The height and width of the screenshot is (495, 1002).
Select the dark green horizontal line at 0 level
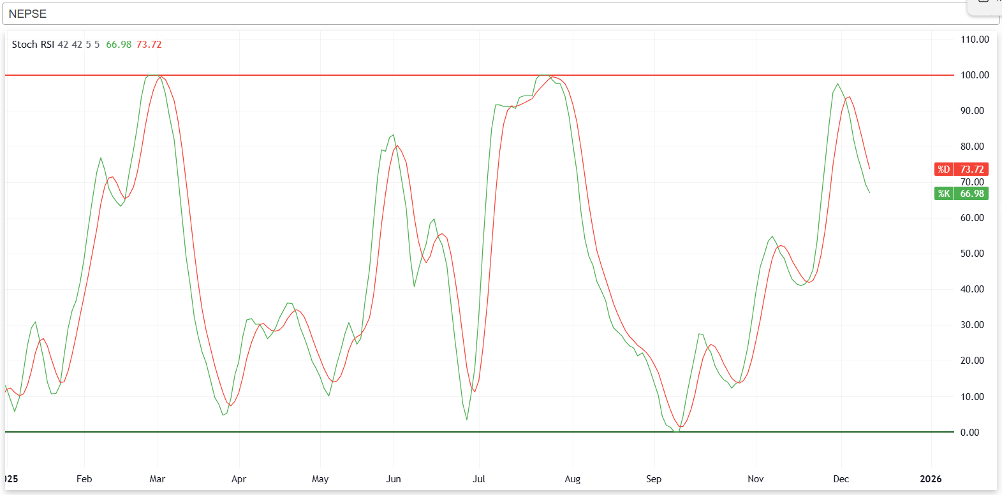(x=383, y=432)
